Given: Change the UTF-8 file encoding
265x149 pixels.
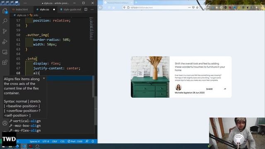Looking at the screenshot, I should [46, 142].
